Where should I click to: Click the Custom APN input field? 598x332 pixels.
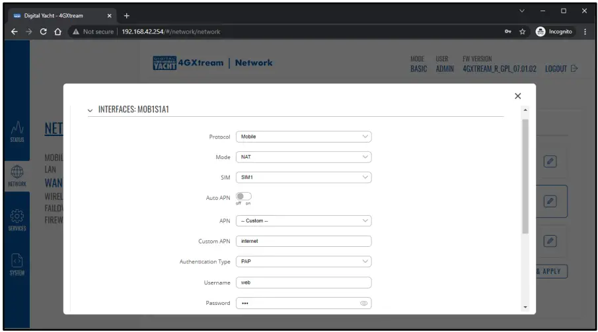pyautogui.click(x=303, y=242)
